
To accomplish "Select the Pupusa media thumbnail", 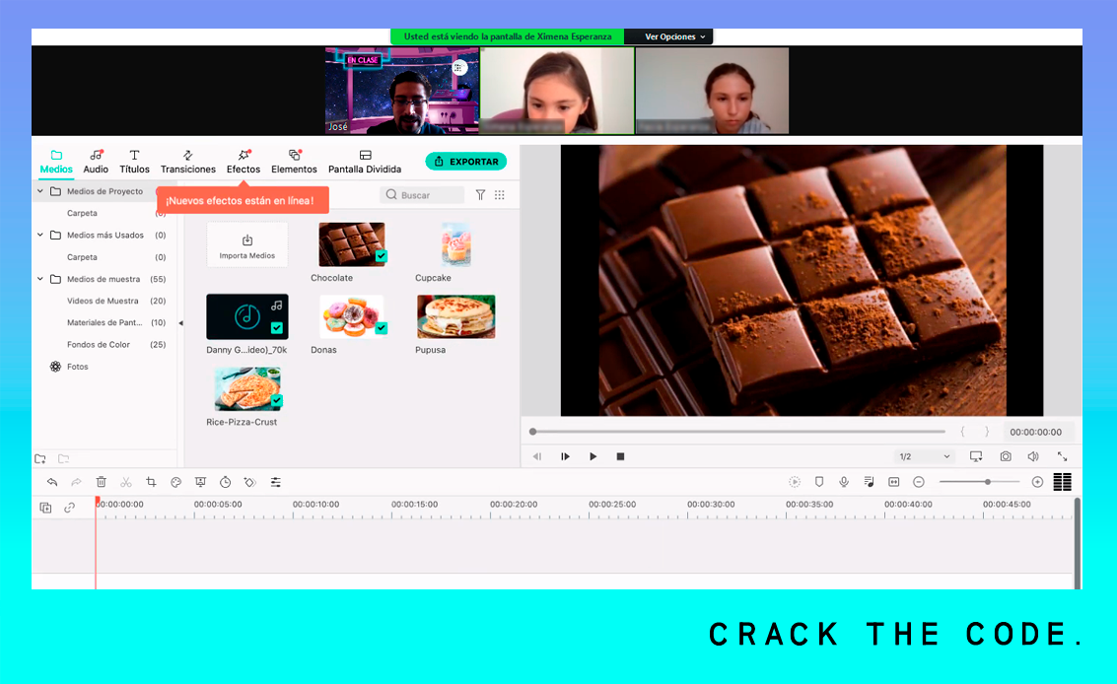I will point(455,317).
